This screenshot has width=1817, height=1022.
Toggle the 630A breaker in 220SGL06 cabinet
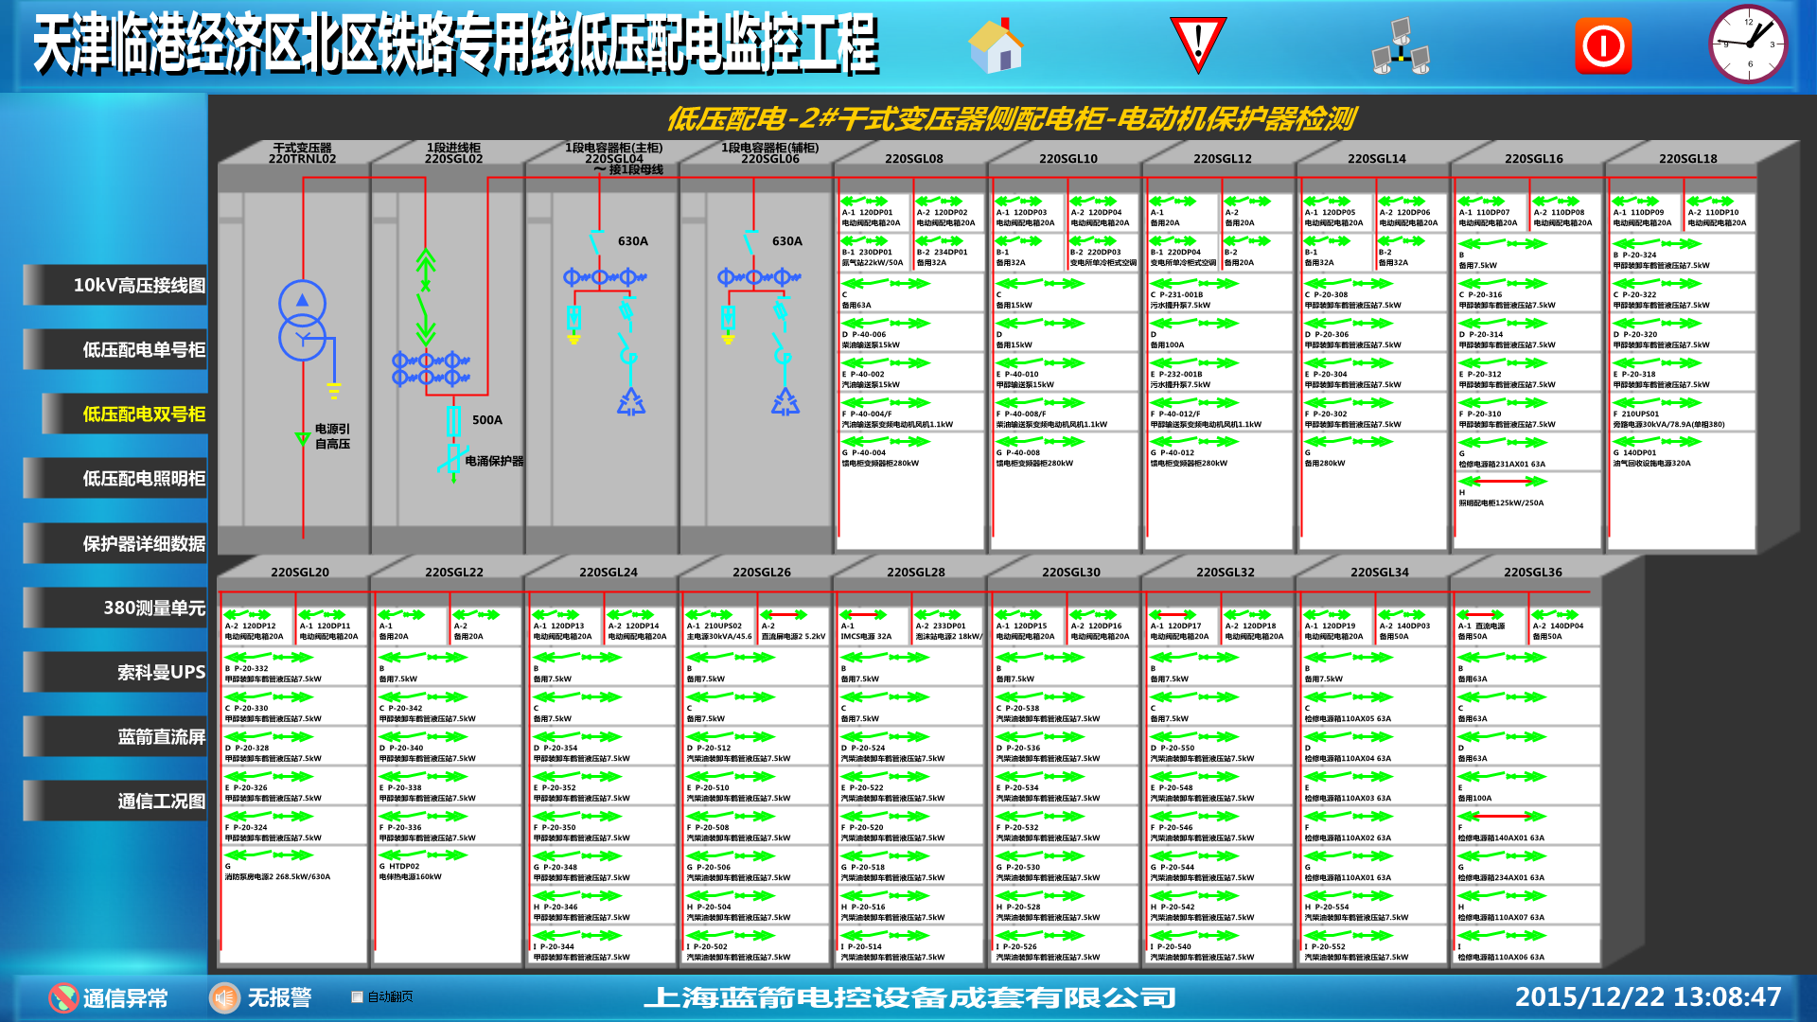[x=751, y=242]
